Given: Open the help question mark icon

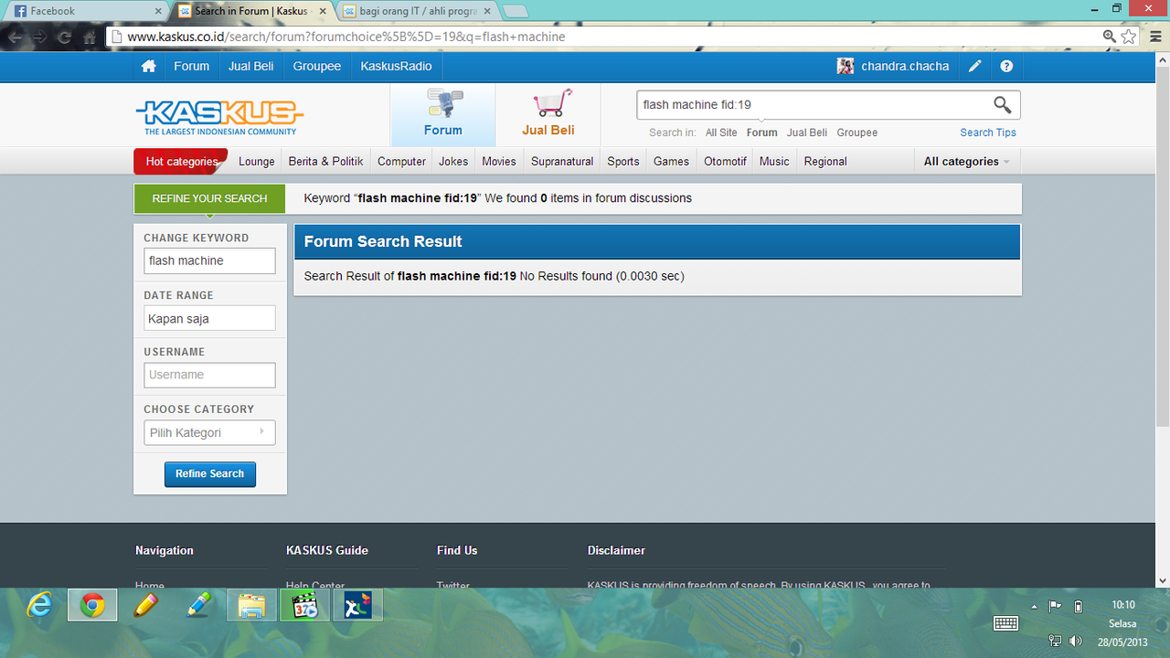Looking at the screenshot, I should pyautogui.click(x=1006, y=67).
